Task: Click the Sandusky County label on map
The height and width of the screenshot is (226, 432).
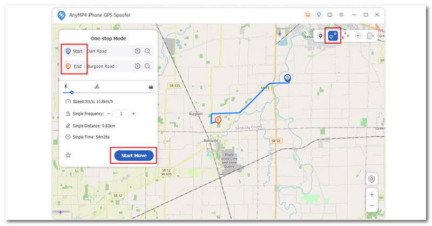Action: (x=249, y=128)
